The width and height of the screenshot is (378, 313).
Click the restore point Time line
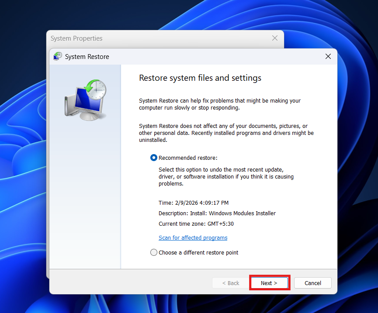193,203
